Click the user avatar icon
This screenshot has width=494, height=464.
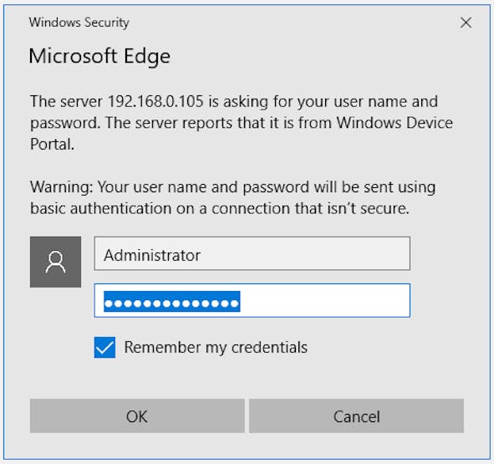click(x=55, y=262)
